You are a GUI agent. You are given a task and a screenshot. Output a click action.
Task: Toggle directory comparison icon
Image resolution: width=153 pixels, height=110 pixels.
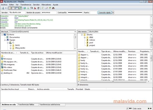[47, 8]
